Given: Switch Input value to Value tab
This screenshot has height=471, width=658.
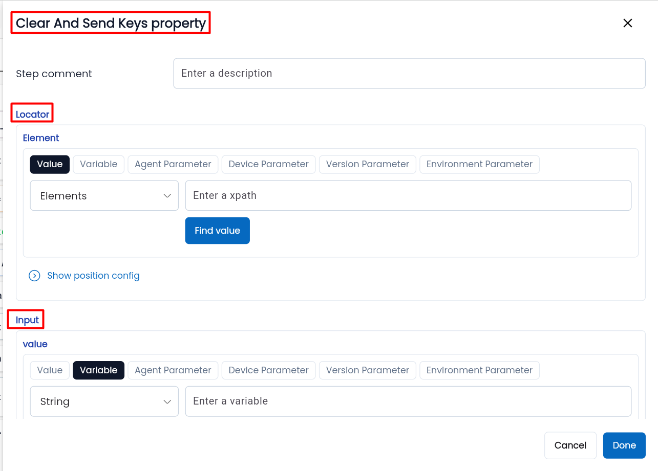Looking at the screenshot, I should [x=50, y=370].
